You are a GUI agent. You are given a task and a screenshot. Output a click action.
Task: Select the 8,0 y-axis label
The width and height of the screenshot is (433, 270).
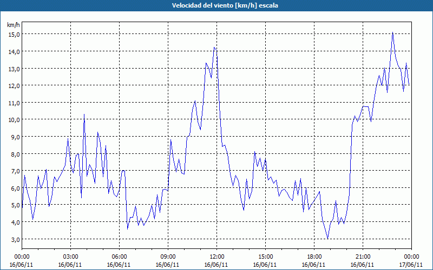click(14, 154)
